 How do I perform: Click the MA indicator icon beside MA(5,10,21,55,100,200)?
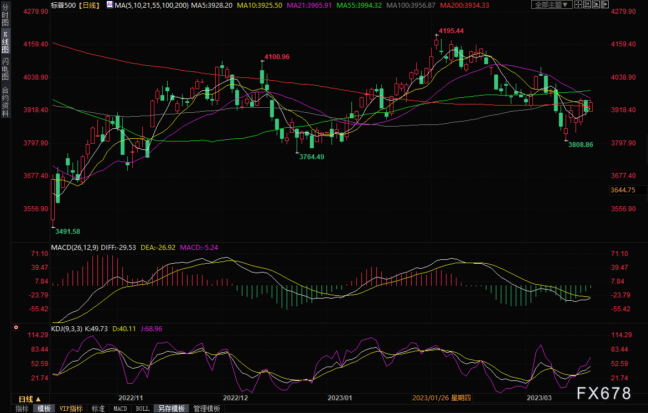pyautogui.click(x=110, y=5)
